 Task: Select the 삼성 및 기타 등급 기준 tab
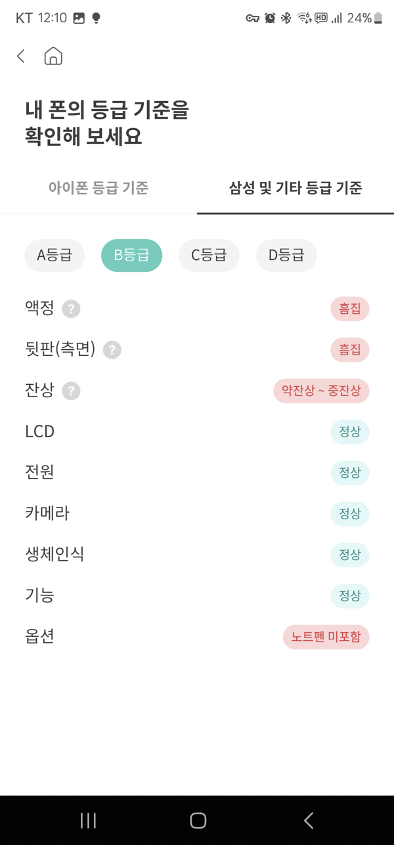(295, 188)
